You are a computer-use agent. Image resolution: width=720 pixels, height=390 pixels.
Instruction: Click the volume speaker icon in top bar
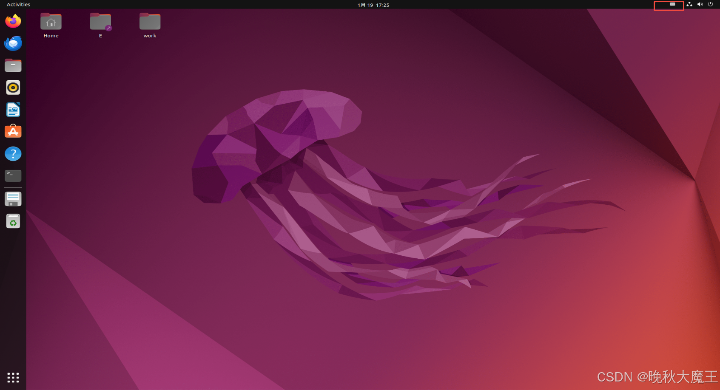[700, 4]
